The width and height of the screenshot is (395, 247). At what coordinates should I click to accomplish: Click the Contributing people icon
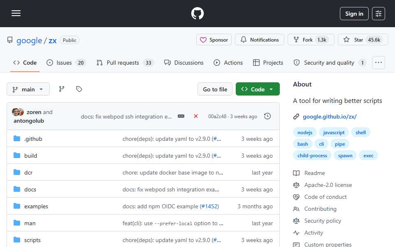[296, 209]
